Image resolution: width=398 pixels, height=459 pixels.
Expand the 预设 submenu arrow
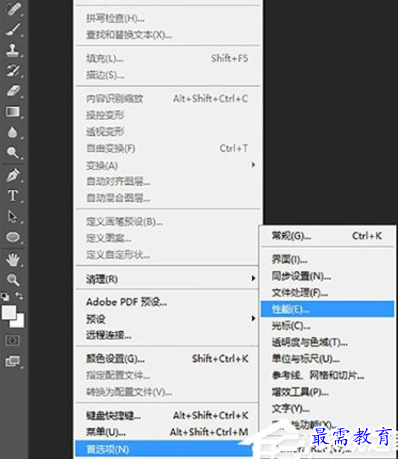(x=253, y=318)
